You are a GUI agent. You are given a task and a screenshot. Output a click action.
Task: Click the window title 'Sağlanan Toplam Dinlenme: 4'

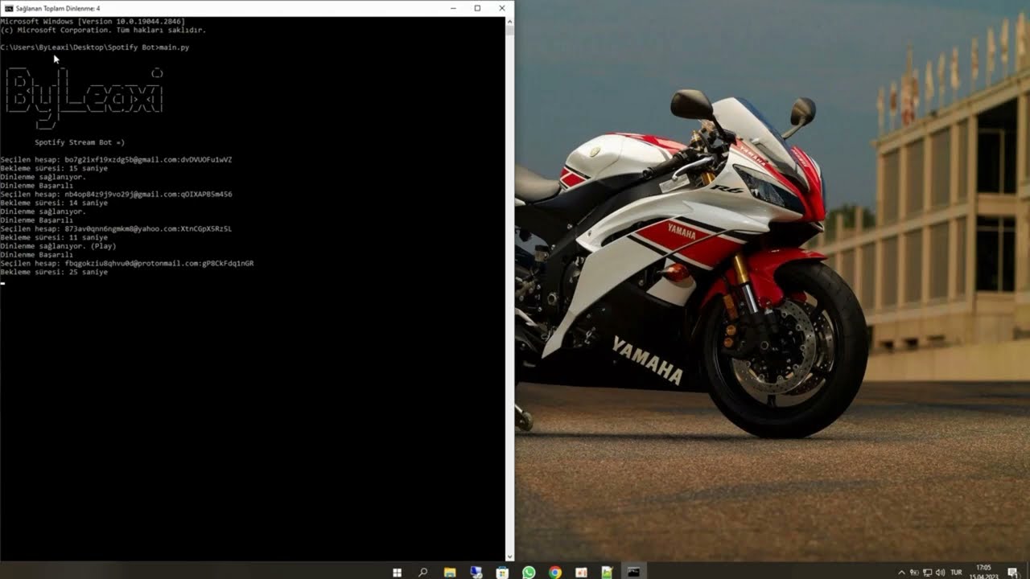[58, 8]
